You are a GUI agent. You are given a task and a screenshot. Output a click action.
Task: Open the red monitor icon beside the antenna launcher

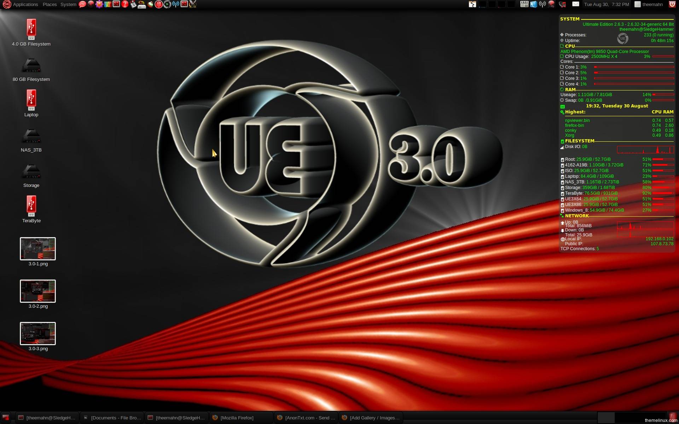pos(184,4)
